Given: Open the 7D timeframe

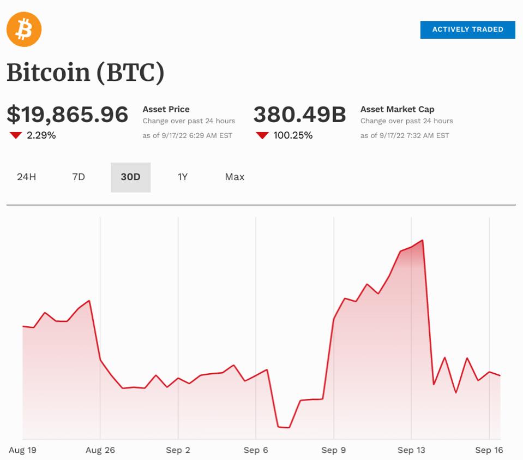Looking at the screenshot, I should pos(79,177).
